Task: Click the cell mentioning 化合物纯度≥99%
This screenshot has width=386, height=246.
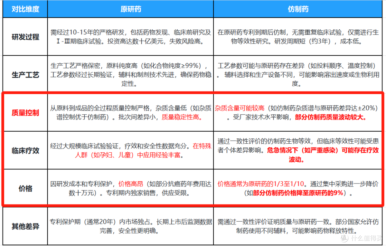Action: click(130, 75)
